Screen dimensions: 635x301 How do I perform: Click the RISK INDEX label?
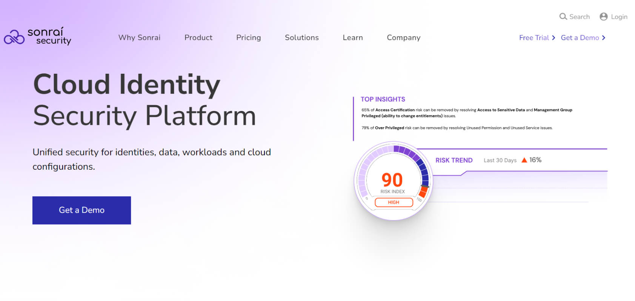(x=392, y=192)
